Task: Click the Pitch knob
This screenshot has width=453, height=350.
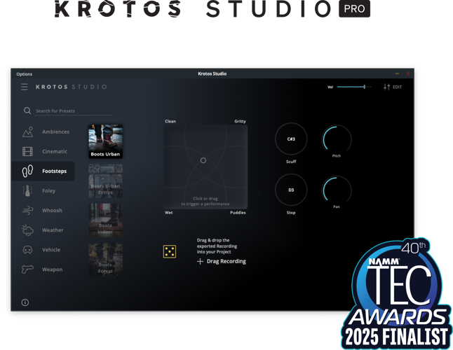Action: pos(337,139)
